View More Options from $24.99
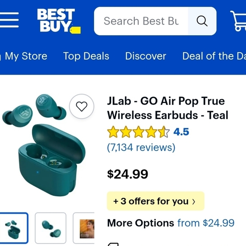The width and height of the screenshot is (246, 246). 171,223
